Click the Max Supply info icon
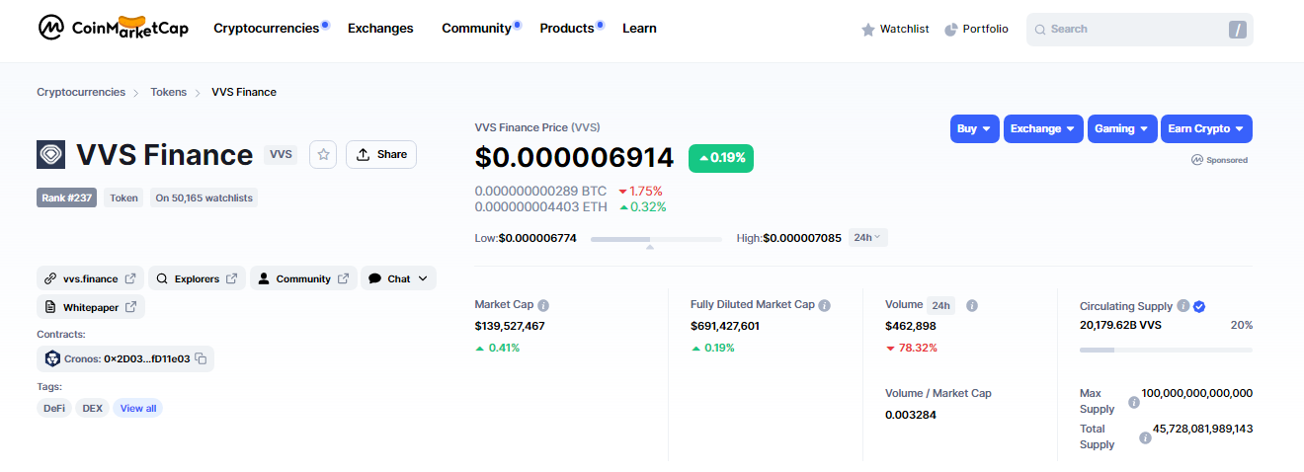 (x=1134, y=402)
